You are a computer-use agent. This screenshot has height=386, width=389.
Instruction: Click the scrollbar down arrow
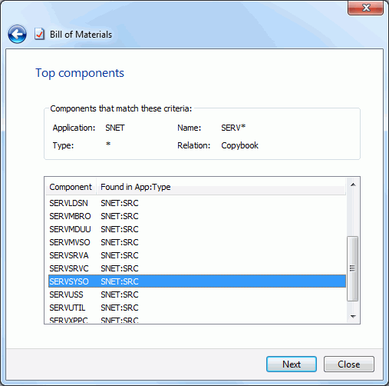coord(353,316)
